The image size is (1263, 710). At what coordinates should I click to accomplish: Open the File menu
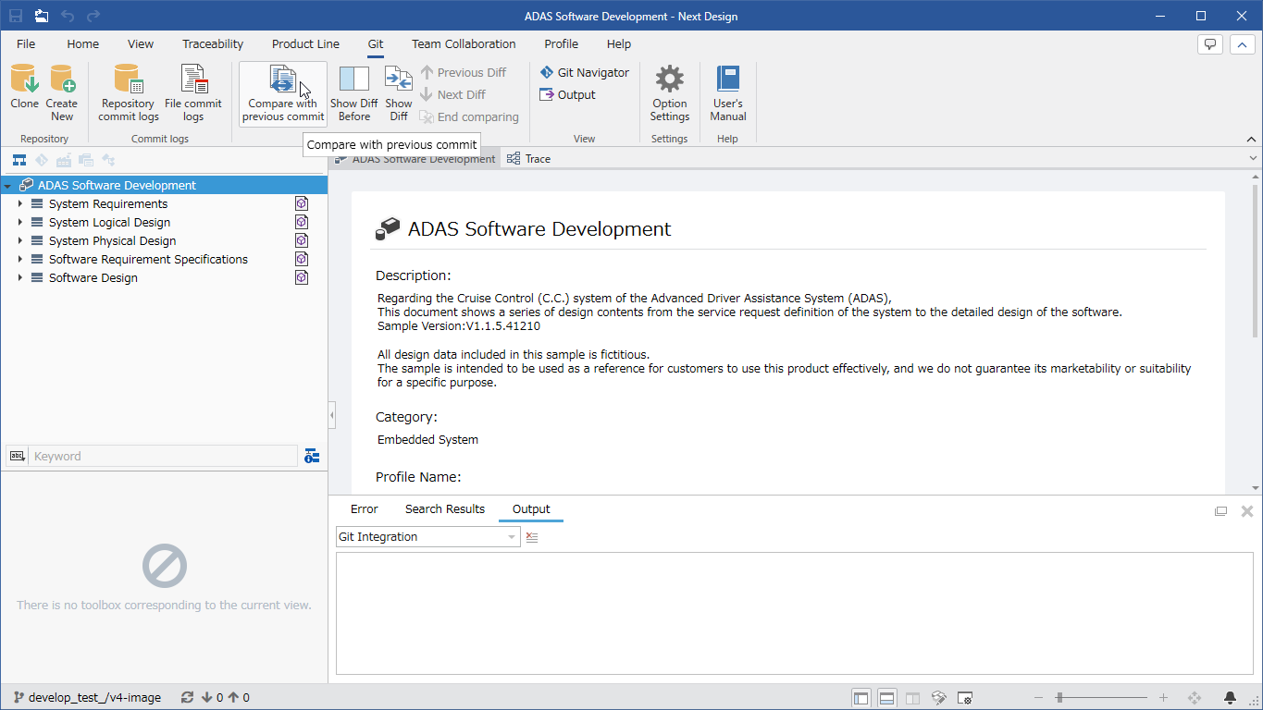pos(26,43)
